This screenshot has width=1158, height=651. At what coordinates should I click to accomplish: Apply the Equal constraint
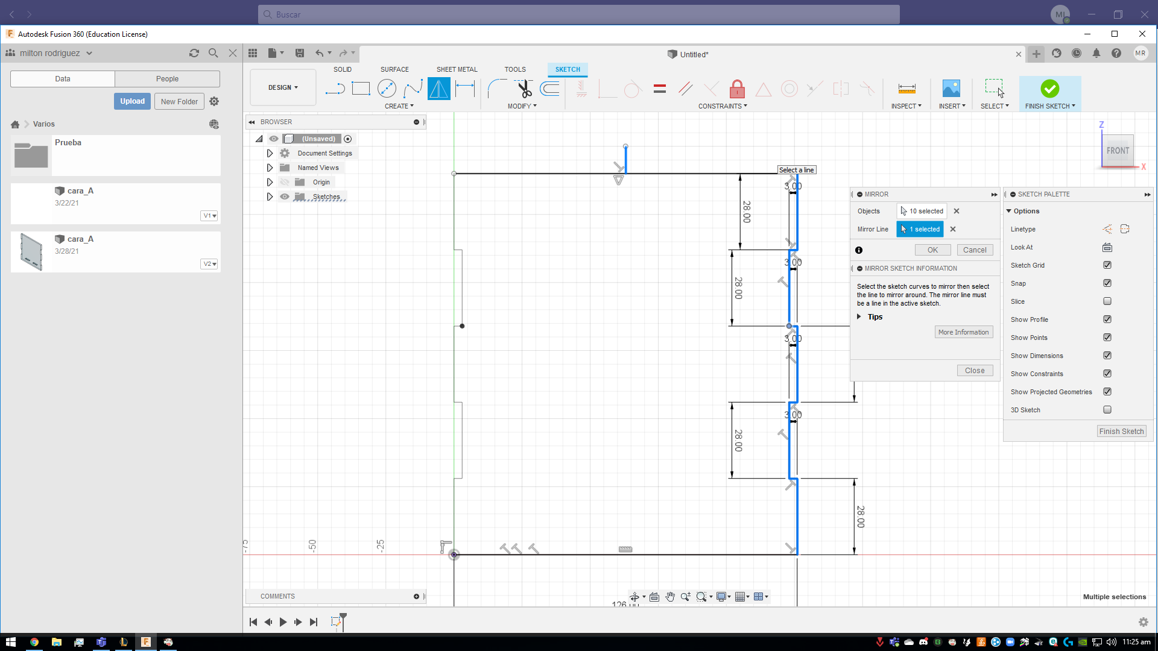click(660, 89)
